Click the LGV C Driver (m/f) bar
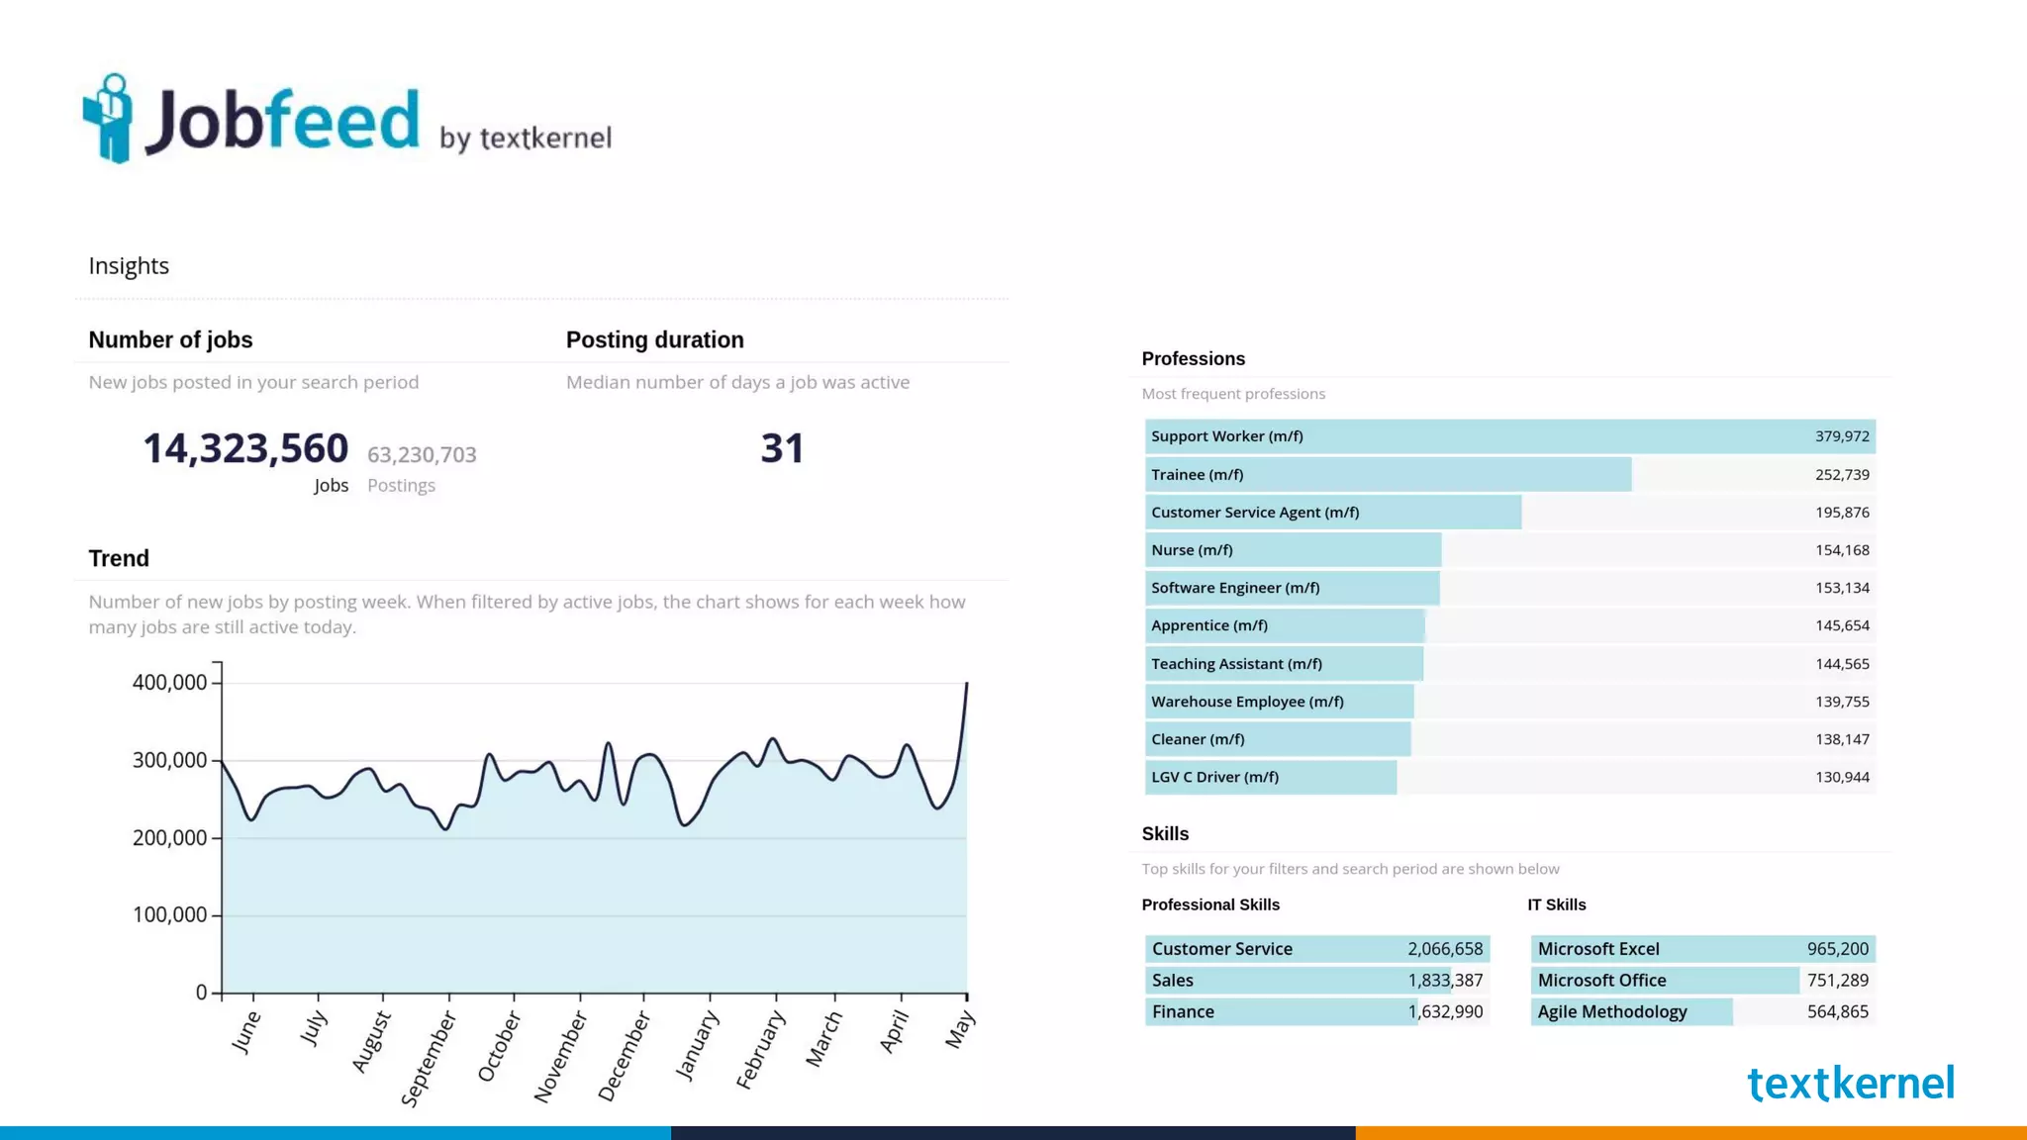 (x=1271, y=778)
